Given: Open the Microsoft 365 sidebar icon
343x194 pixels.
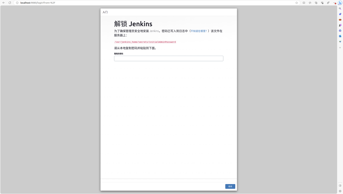Looking at the screenshot, I should (340, 31).
